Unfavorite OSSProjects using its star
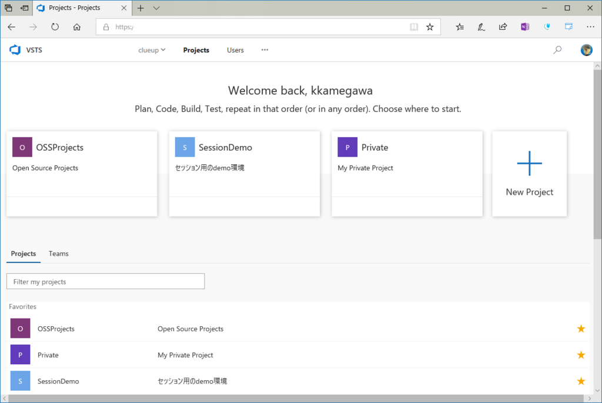 (581, 329)
